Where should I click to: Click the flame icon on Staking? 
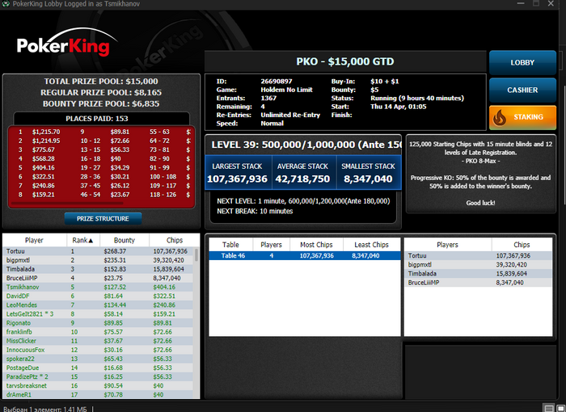point(500,118)
